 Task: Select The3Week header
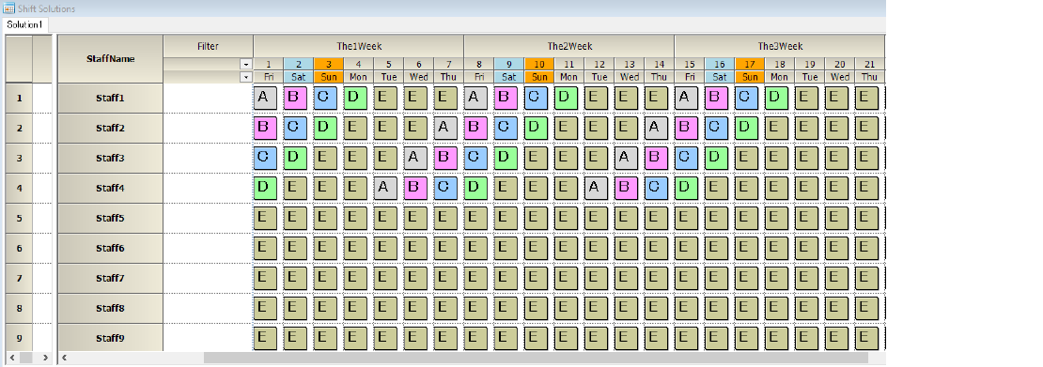pos(780,46)
